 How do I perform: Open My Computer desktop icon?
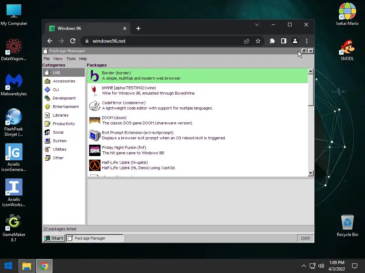(x=14, y=14)
